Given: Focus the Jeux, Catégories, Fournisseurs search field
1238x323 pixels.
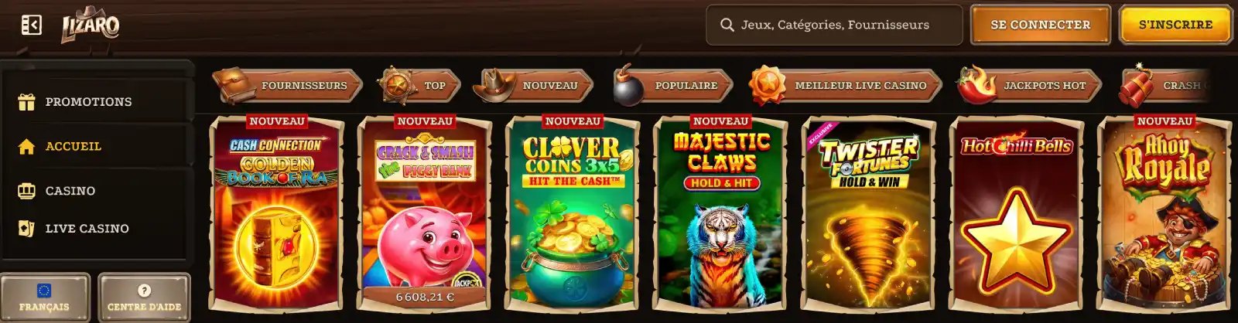Looking at the screenshot, I should coord(834,25).
